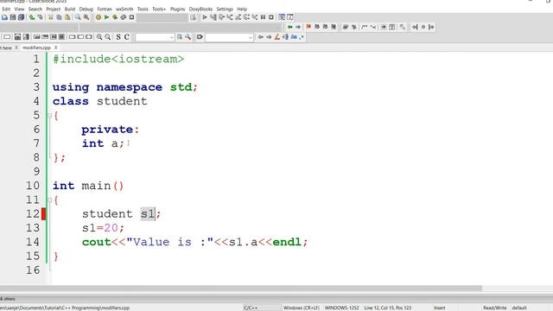553x311 pixels.
Task: Click the Save file toolbar icon
Action: pos(13,17)
